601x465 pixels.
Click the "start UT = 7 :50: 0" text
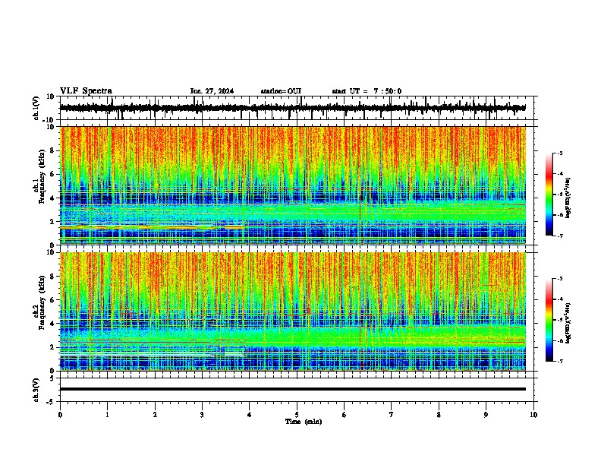(367, 91)
